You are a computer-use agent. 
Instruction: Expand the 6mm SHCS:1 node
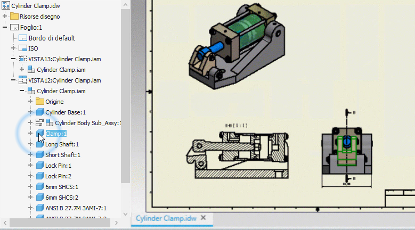point(30,186)
